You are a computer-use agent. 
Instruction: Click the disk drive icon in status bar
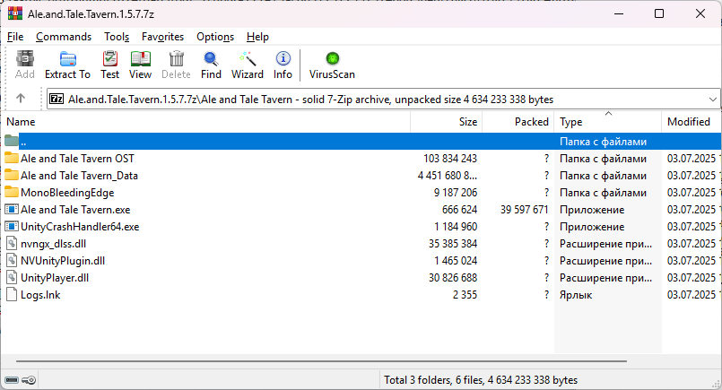[12, 380]
